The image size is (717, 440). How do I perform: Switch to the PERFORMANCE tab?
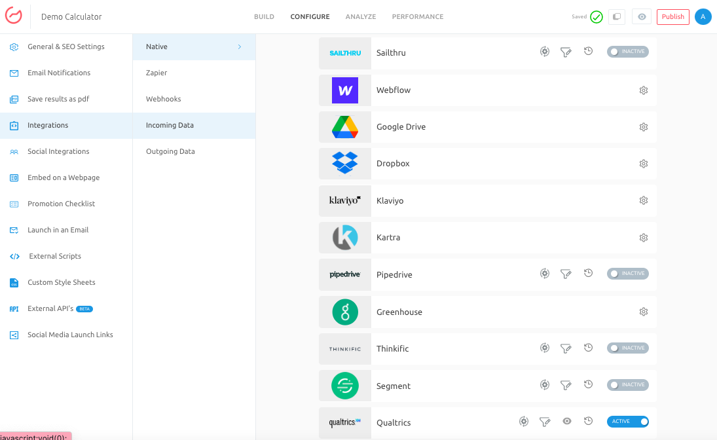click(418, 16)
